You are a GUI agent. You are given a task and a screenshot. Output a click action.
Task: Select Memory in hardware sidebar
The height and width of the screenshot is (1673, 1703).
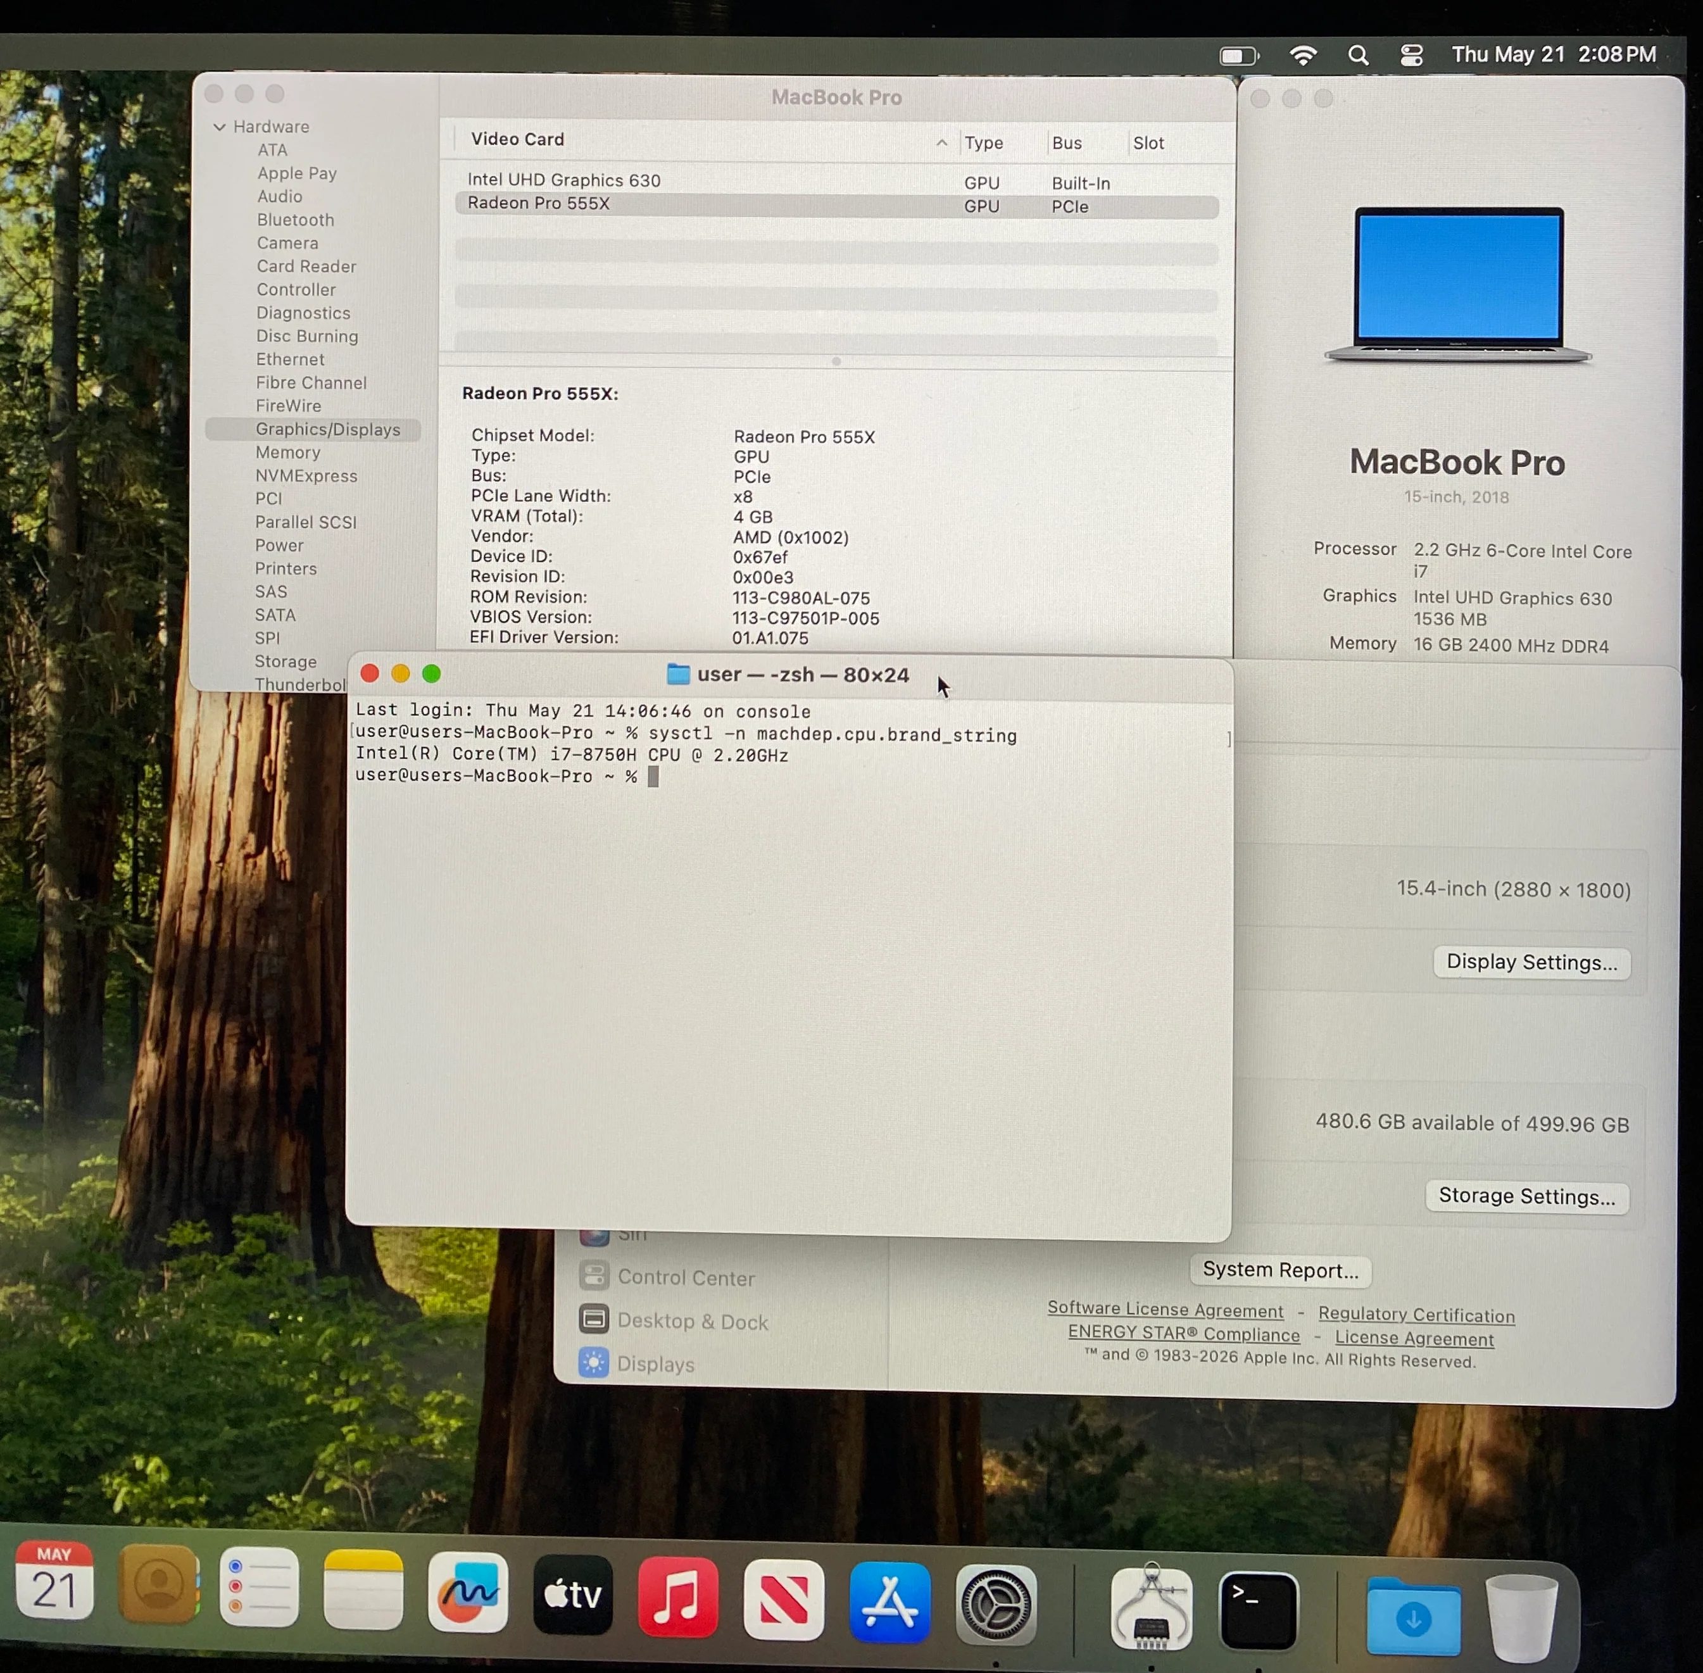click(x=288, y=453)
